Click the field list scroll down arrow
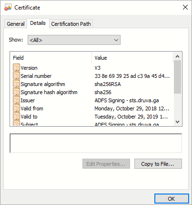The image size is (192, 205). (x=177, y=122)
